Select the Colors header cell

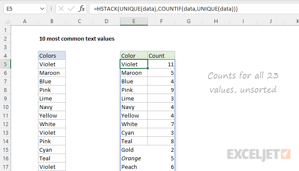(x=52, y=56)
